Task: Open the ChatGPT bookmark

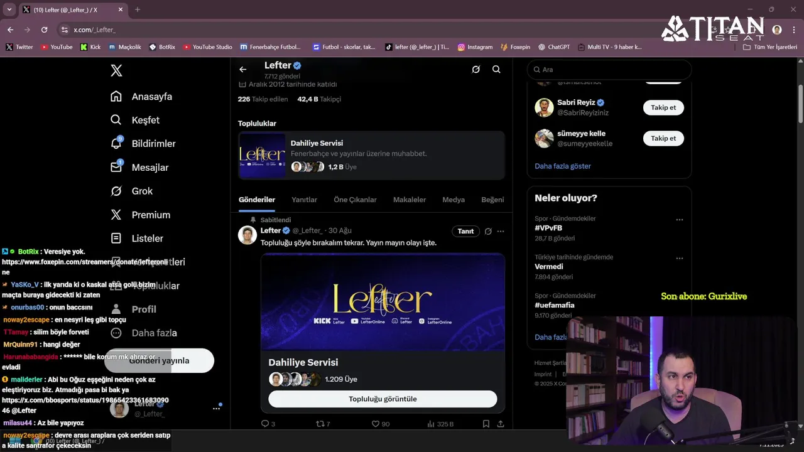Action: click(x=553, y=47)
